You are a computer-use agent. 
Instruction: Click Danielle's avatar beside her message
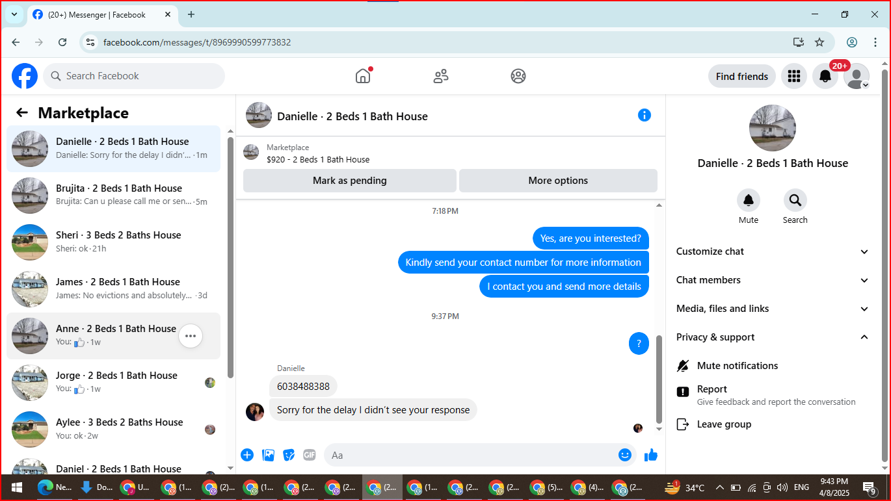[255, 411]
